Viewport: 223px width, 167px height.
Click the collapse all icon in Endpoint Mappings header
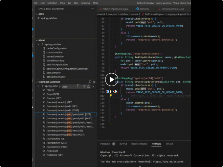point(94,82)
